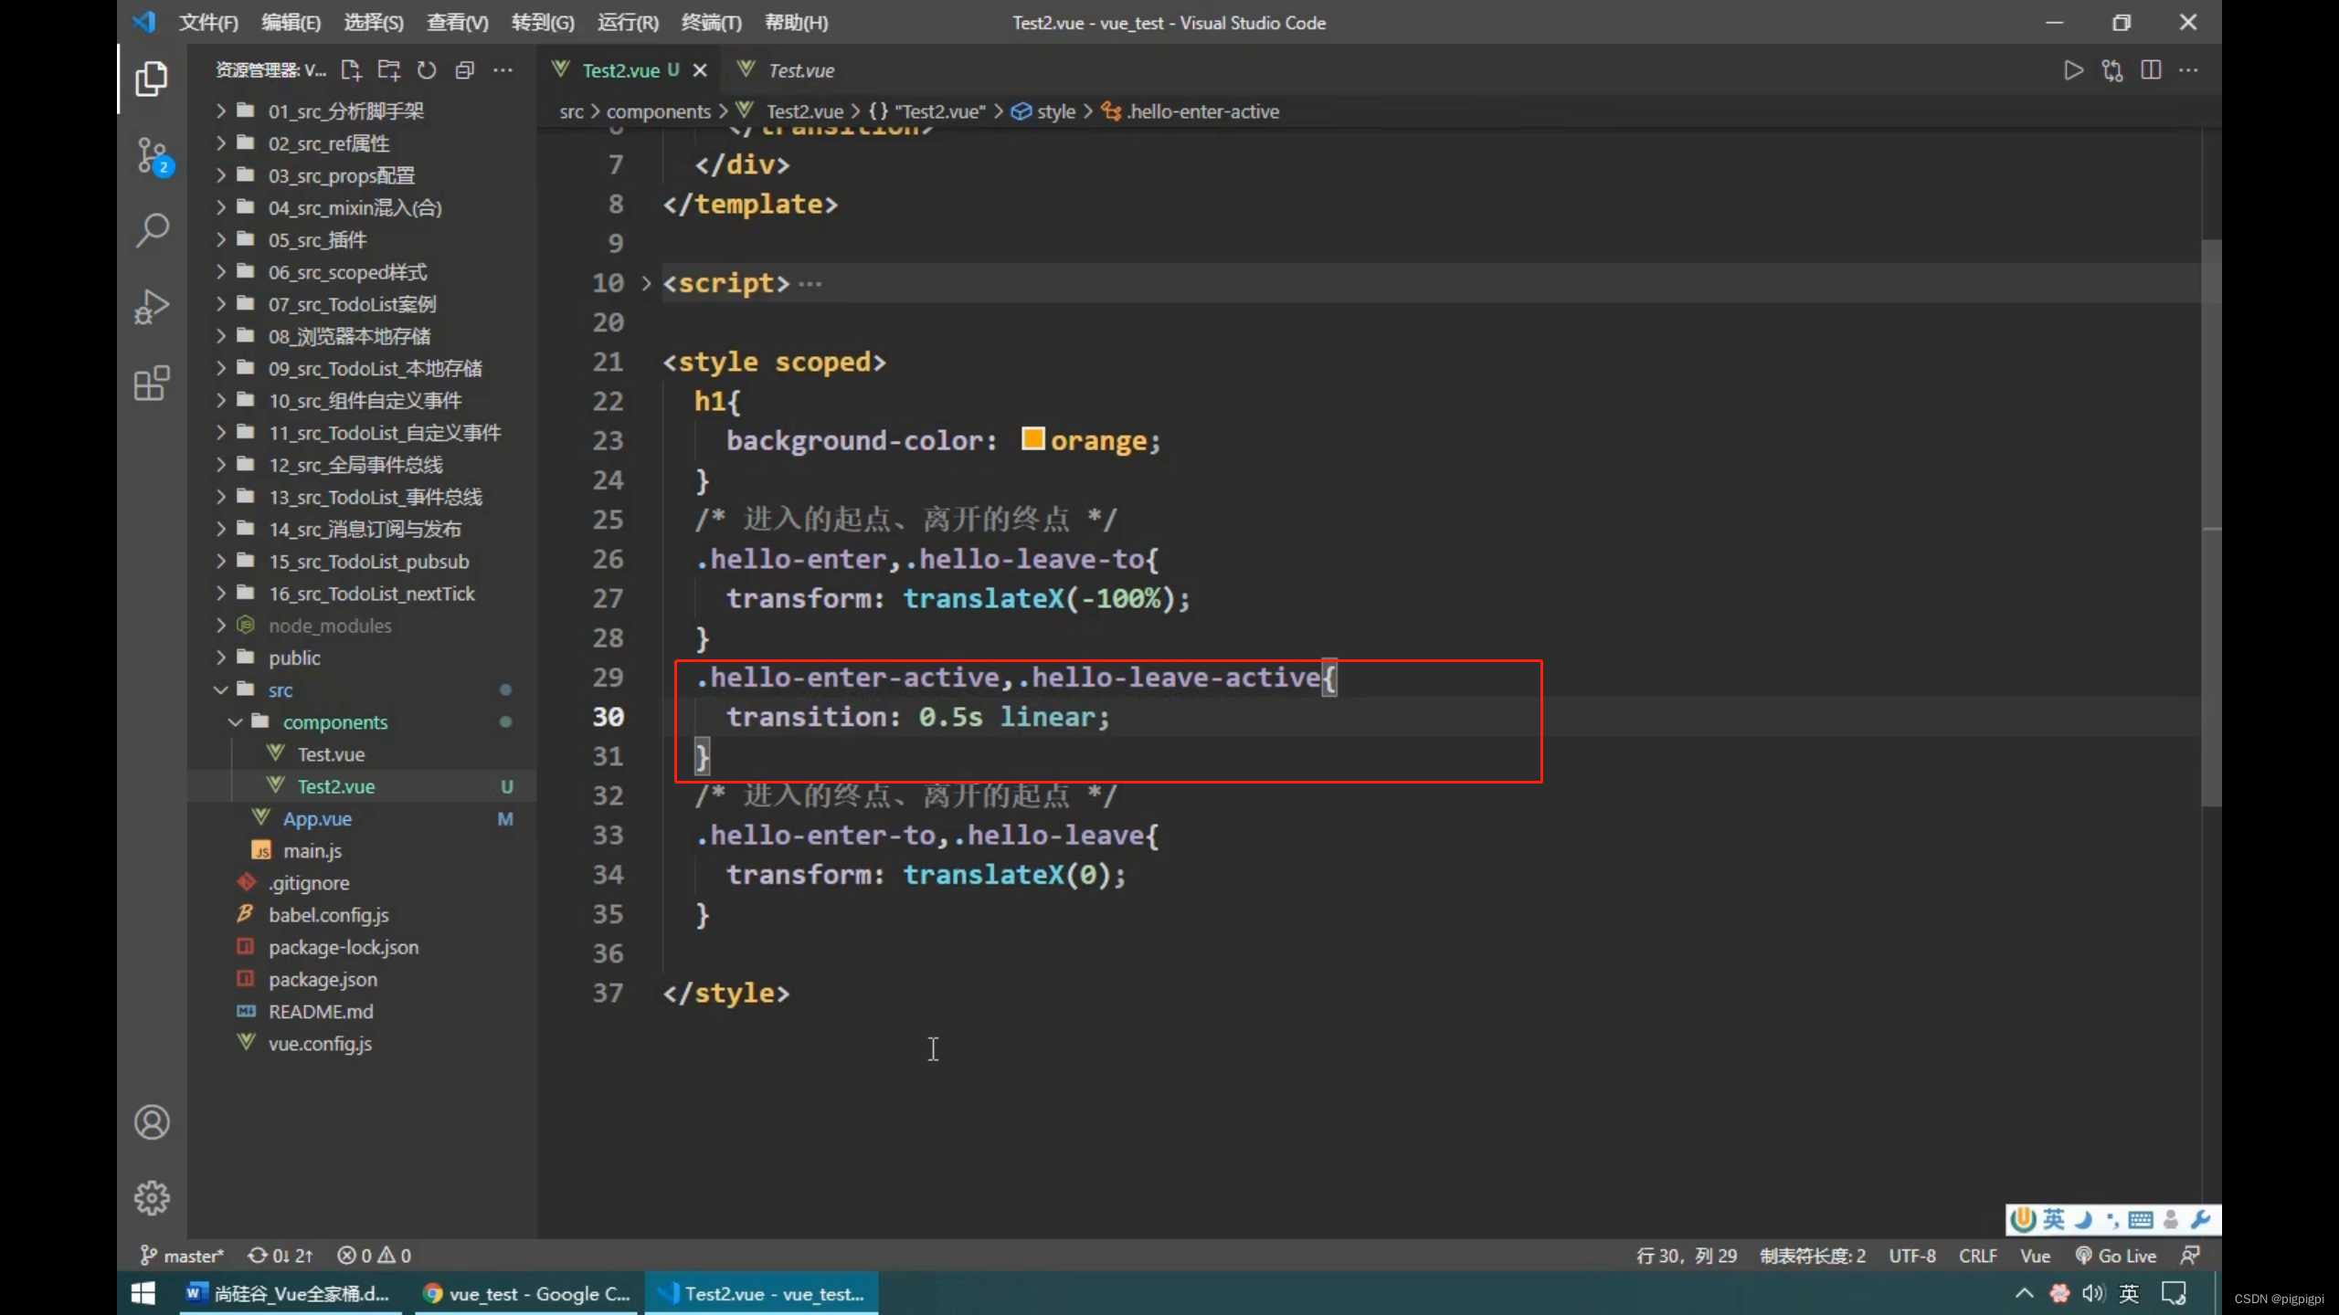Toggle IME language 英 in system tray
The width and height of the screenshot is (2339, 1315).
(2129, 1294)
